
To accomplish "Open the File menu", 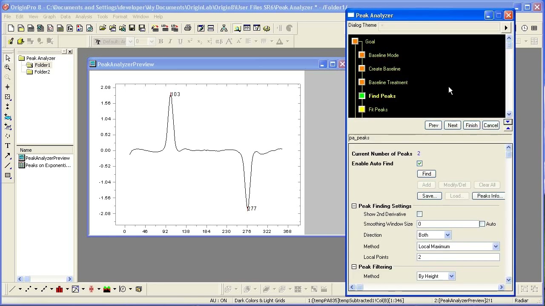I will click(8, 17).
